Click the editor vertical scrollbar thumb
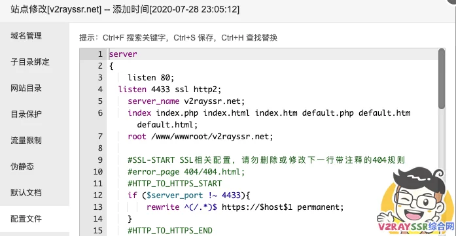This screenshot has width=456, height=236. pyautogui.click(x=442, y=78)
